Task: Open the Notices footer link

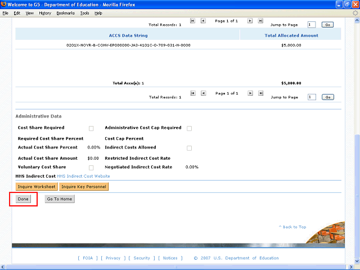Action: click(x=170, y=258)
